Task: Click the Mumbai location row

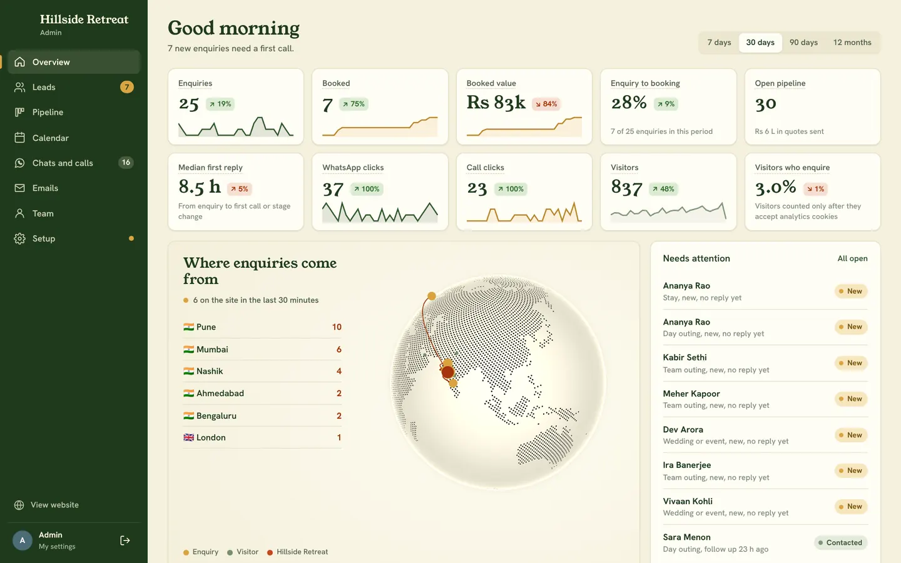Action: point(262,349)
